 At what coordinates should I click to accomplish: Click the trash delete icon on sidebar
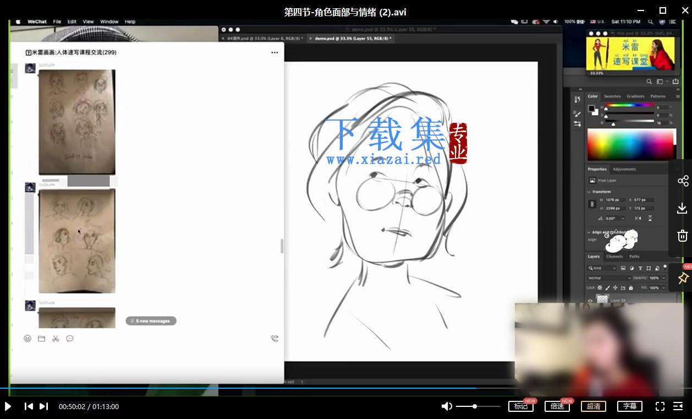point(683,236)
